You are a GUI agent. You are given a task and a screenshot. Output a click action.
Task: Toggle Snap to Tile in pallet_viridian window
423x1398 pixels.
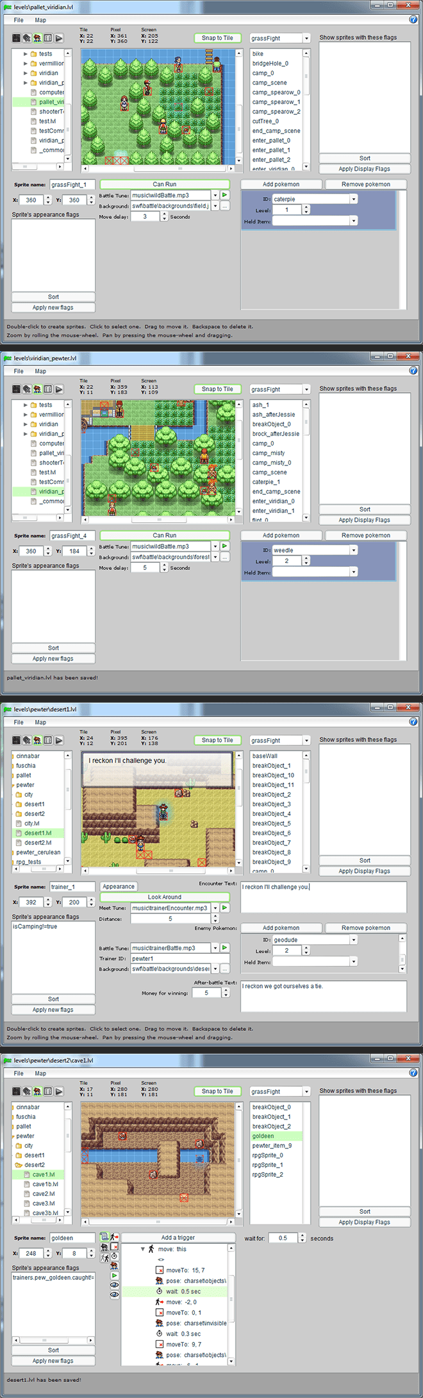pos(217,38)
